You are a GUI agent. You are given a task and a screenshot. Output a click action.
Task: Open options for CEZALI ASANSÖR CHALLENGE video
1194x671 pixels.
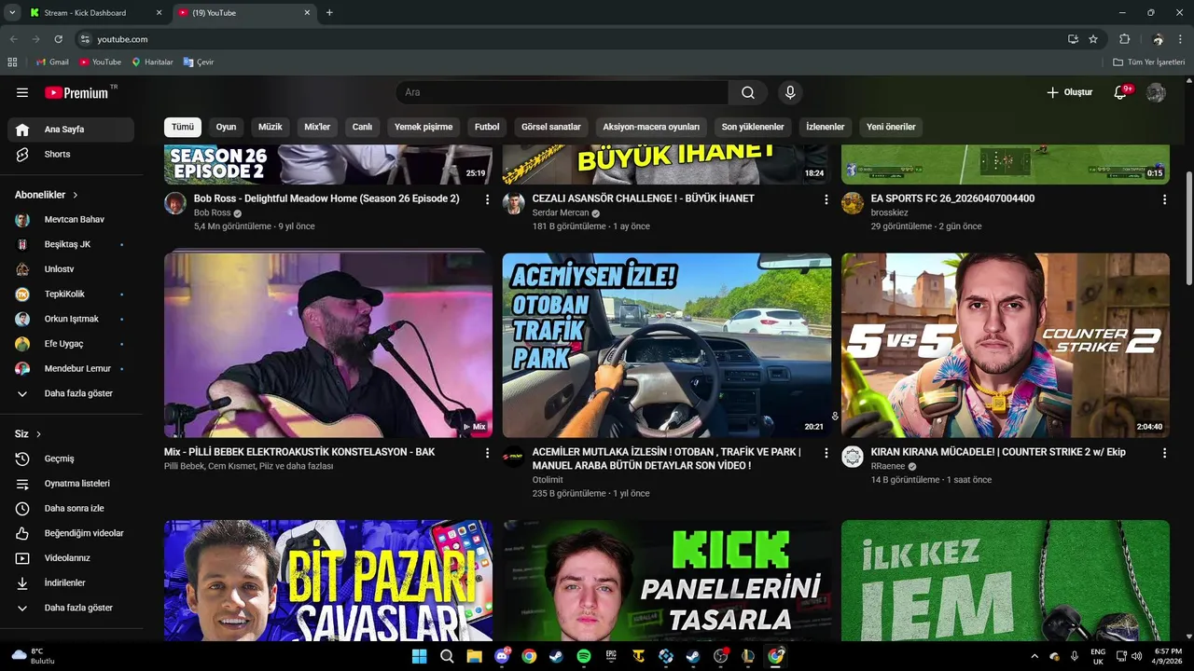826,199
